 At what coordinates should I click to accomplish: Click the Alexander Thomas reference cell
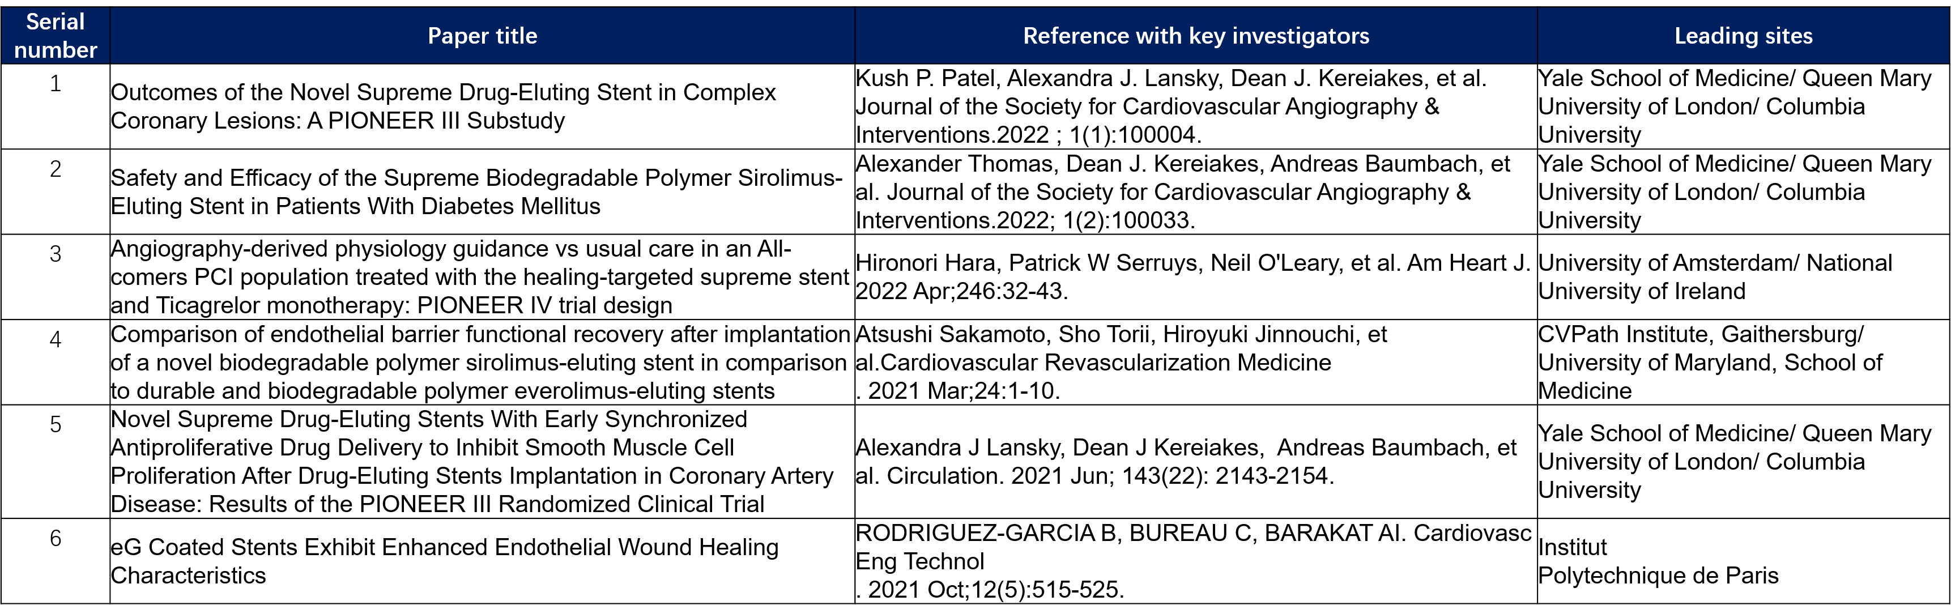pyautogui.click(x=1182, y=191)
